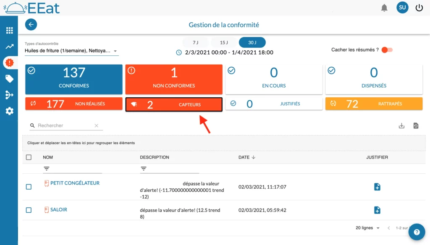Open the workflow merge sidebar icon
Screen dimensions: 430x245
9,95
